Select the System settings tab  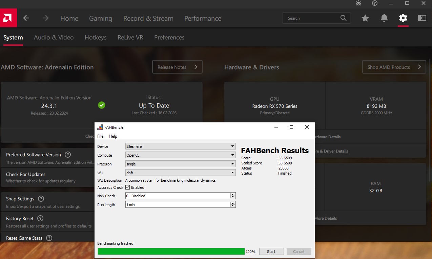[x=13, y=37]
